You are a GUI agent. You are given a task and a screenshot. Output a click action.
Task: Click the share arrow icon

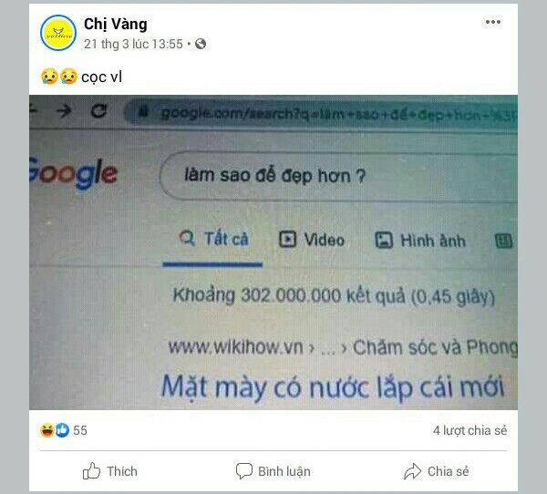tap(413, 471)
